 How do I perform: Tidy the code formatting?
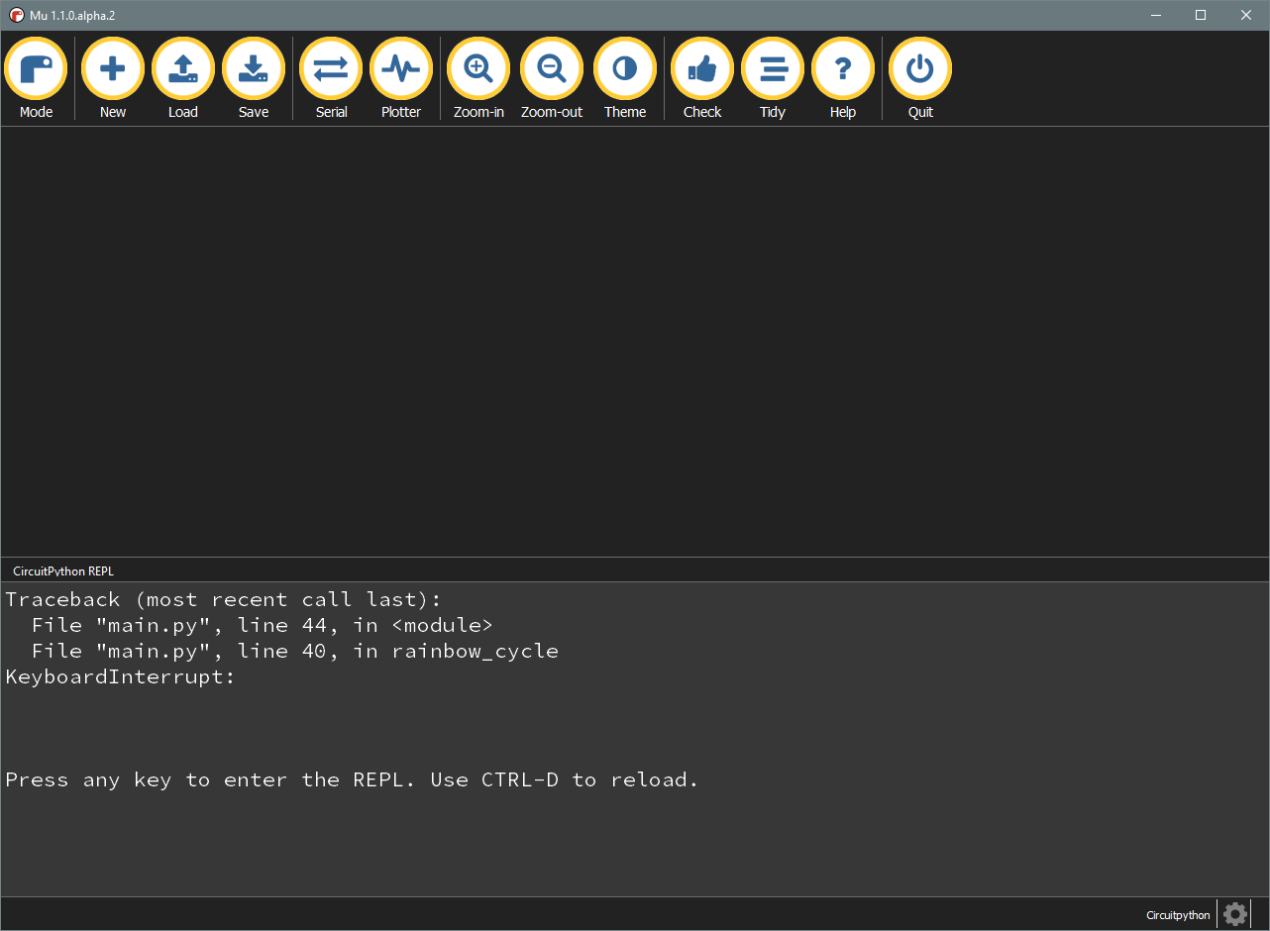pyautogui.click(x=773, y=78)
